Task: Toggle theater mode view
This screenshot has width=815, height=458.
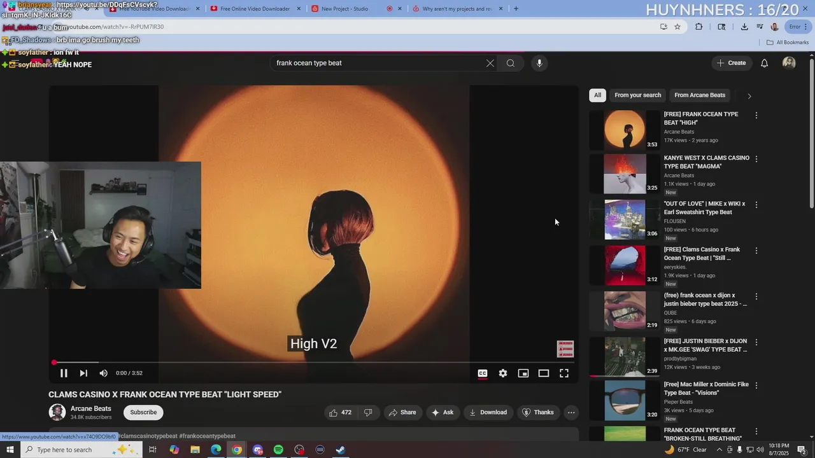Action: click(544, 373)
